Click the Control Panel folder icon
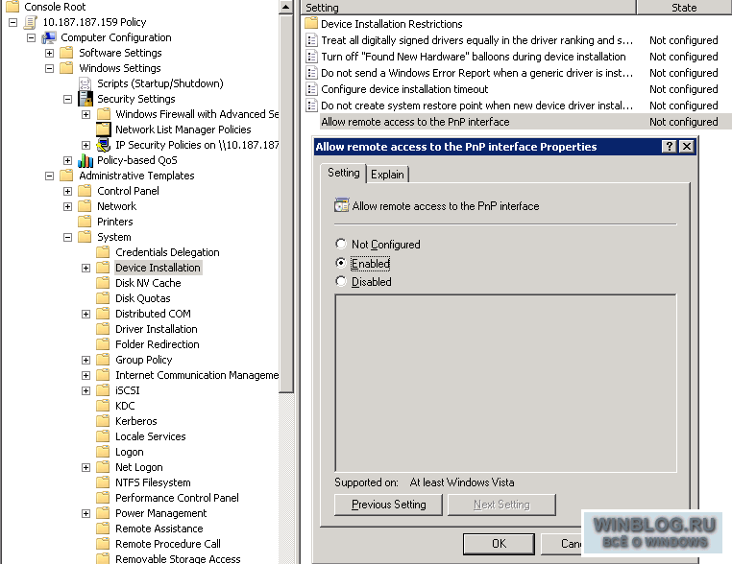732x564 pixels. tap(85, 191)
